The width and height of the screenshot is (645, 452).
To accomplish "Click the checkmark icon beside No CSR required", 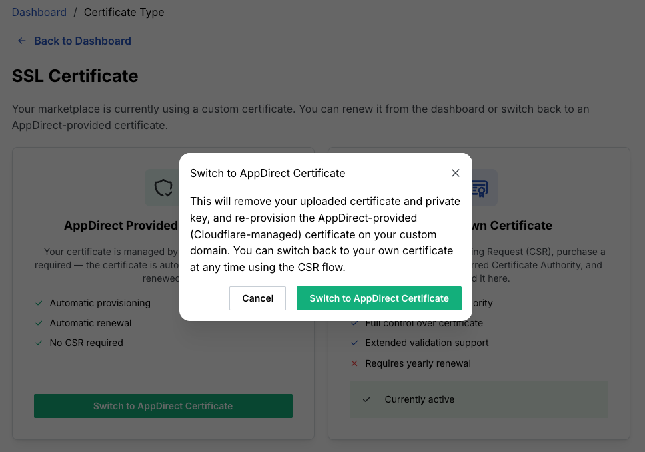I will (39, 343).
